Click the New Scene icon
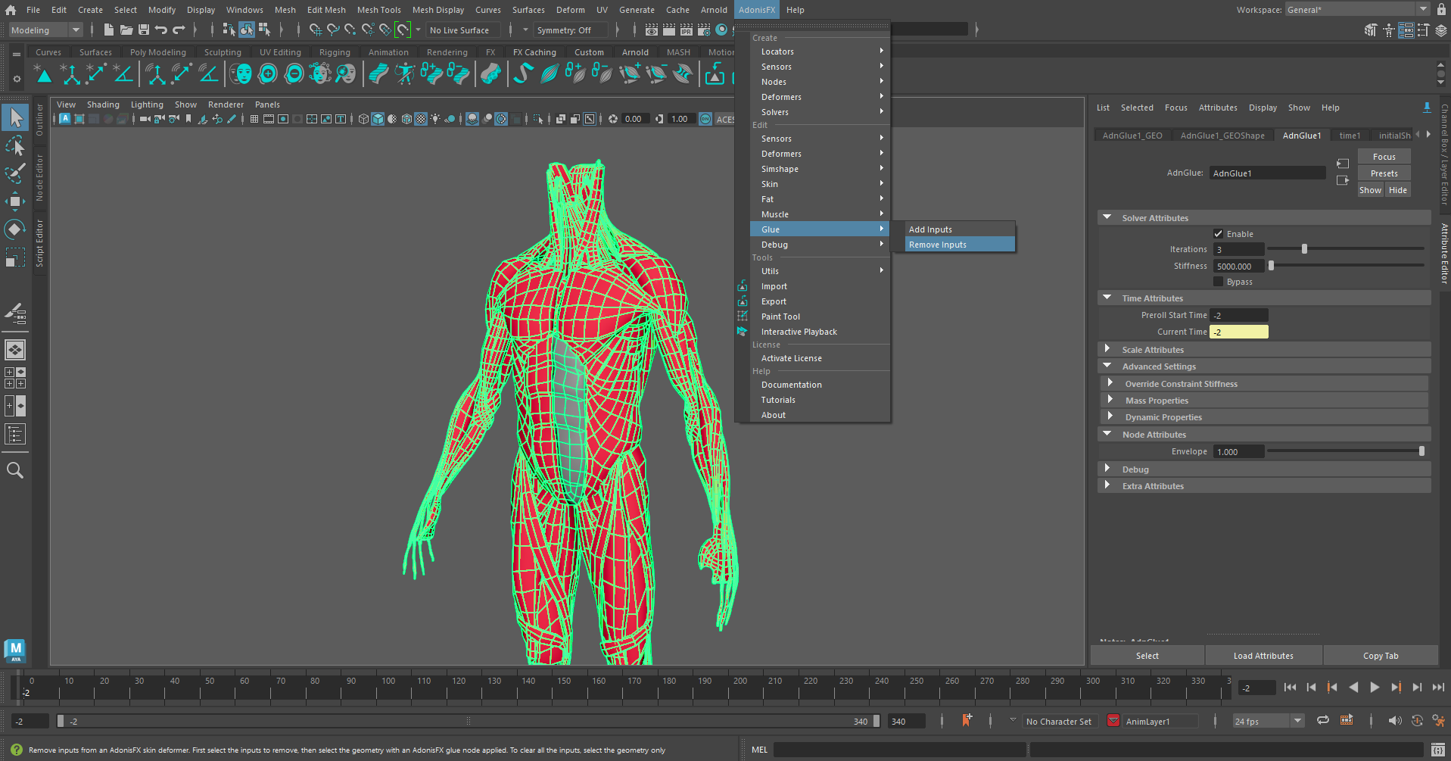Screen dimensions: 1451x761 pos(108,30)
